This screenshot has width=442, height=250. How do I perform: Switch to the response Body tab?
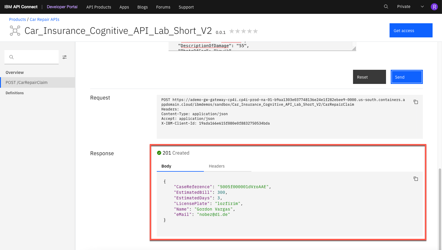point(180,166)
